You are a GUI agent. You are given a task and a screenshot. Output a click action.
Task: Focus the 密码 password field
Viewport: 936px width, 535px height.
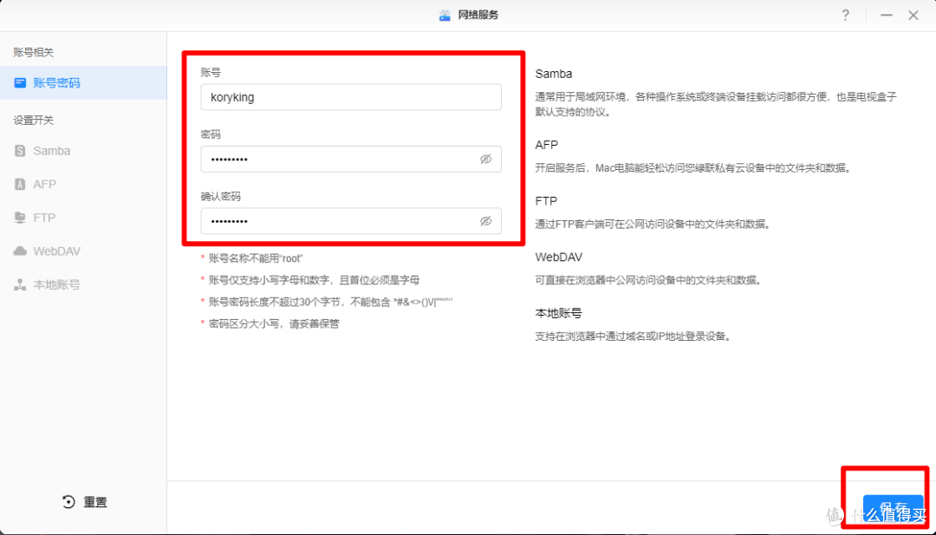click(x=351, y=160)
